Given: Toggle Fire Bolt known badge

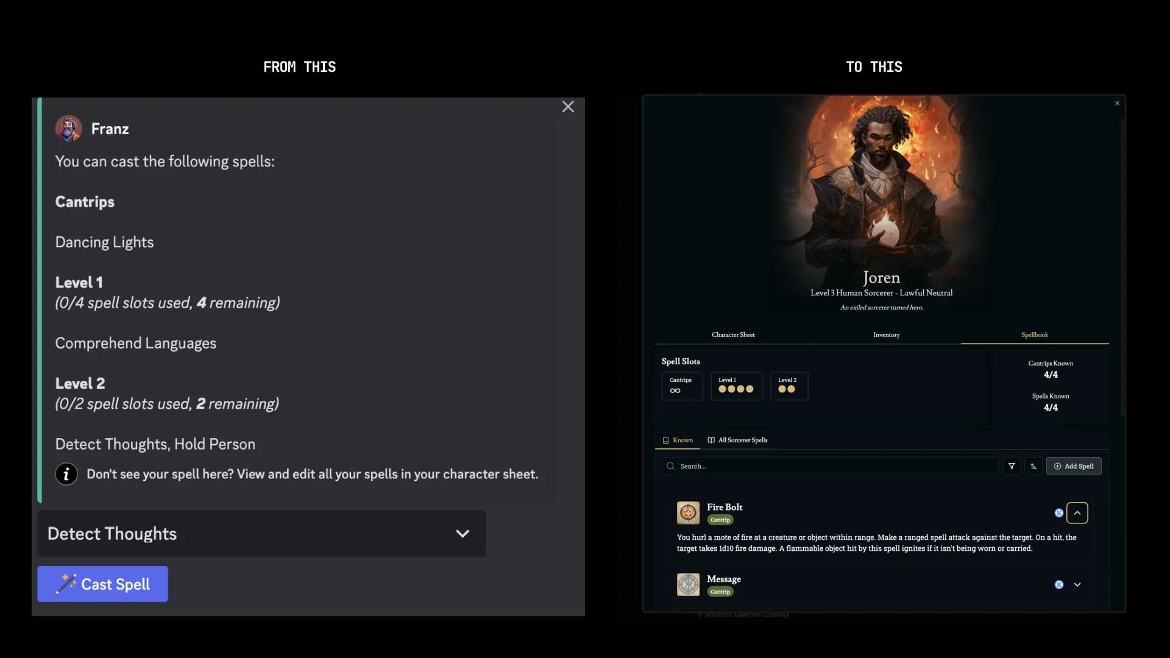Looking at the screenshot, I should (1059, 513).
